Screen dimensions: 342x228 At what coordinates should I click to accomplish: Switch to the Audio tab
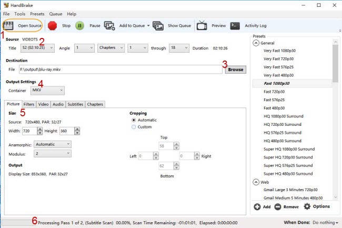[58, 104]
